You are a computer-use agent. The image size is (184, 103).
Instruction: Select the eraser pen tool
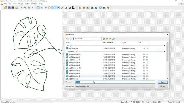pyautogui.click(x=66, y=8)
